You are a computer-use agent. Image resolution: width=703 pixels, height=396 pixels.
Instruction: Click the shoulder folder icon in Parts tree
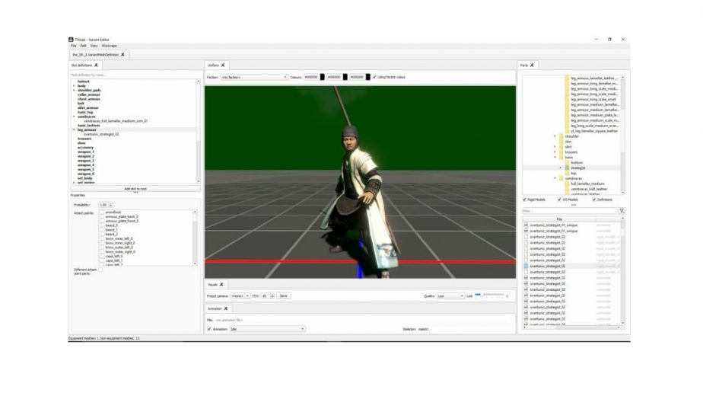561,136
